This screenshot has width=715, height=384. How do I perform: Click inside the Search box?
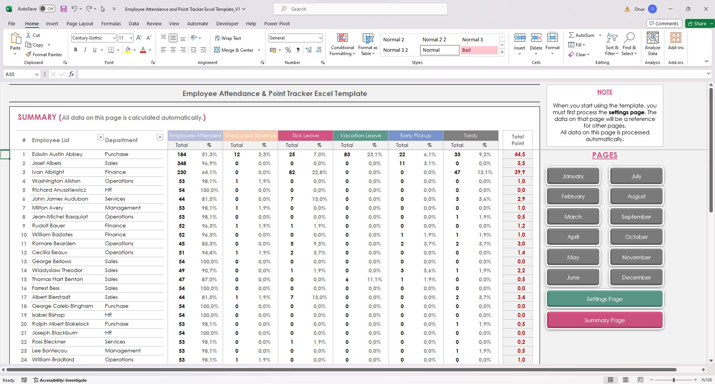(360, 9)
